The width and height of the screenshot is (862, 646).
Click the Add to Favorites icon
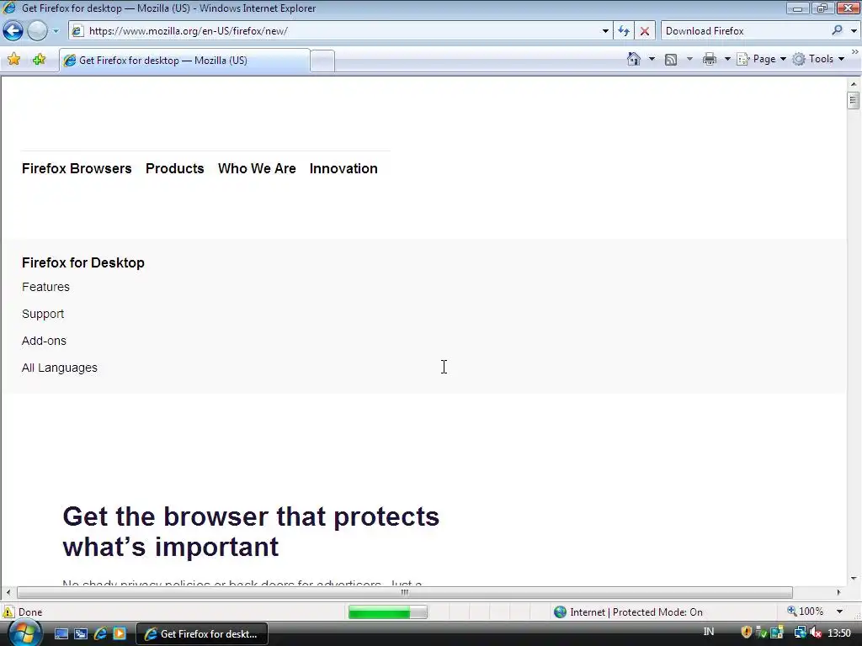[39, 60]
